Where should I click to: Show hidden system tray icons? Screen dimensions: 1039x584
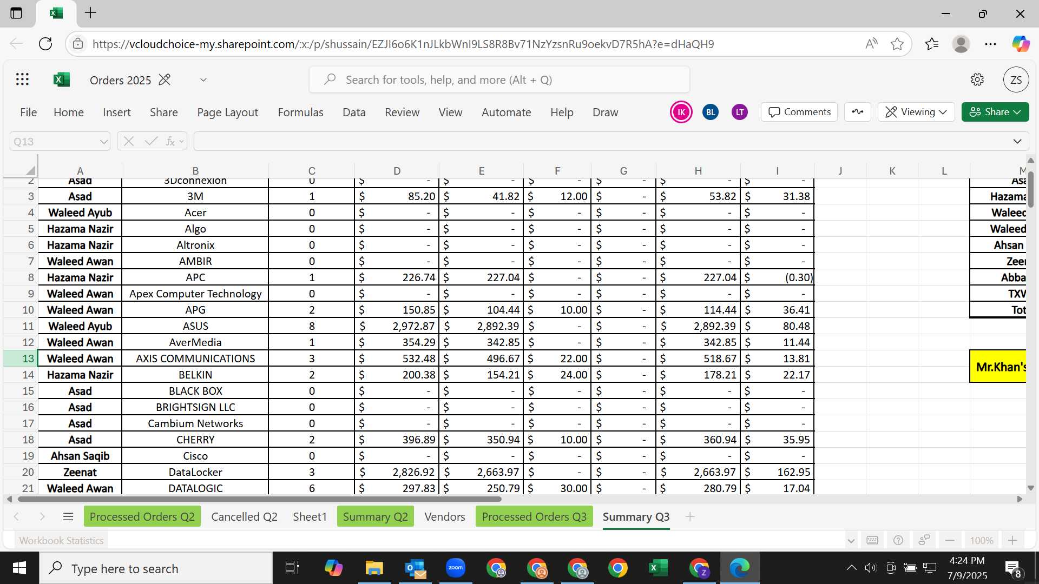851,568
